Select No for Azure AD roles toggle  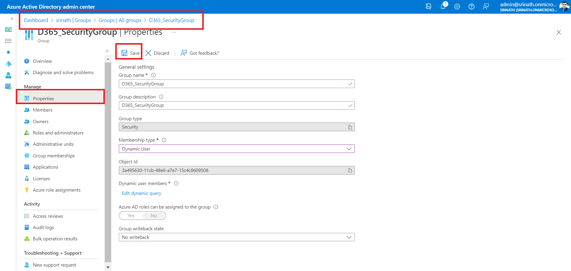tap(154, 216)
